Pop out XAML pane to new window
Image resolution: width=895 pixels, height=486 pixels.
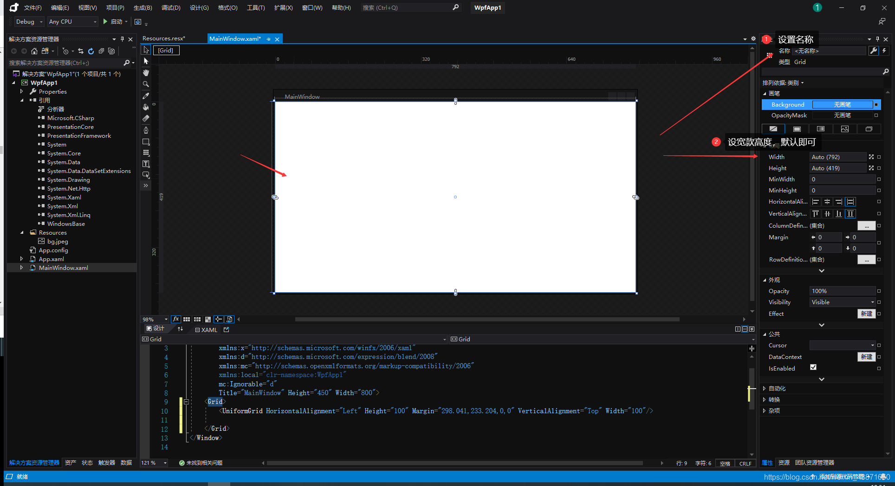(x=227, y=330)
